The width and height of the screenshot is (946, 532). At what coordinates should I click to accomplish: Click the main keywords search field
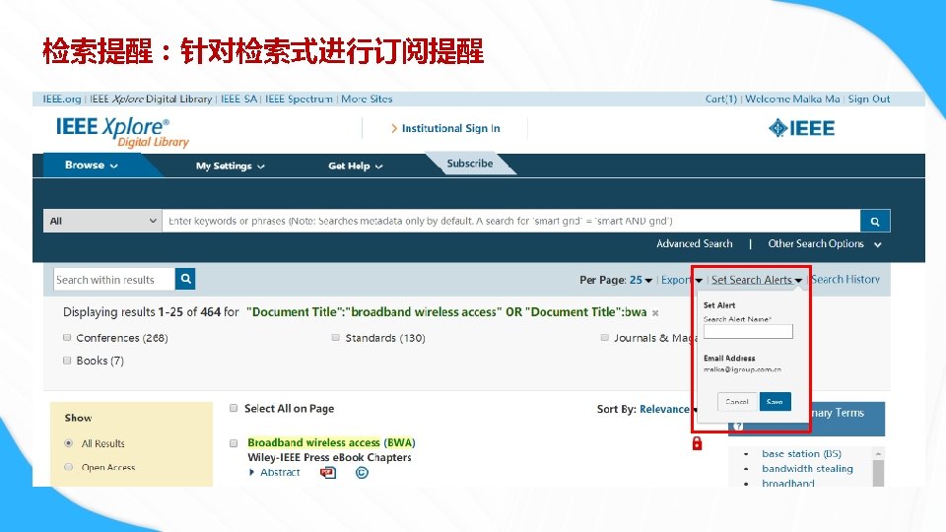click(x=511, y=221)
